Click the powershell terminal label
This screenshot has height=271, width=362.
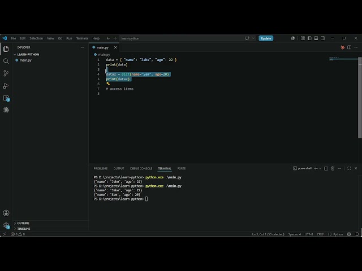coord(302,168)
